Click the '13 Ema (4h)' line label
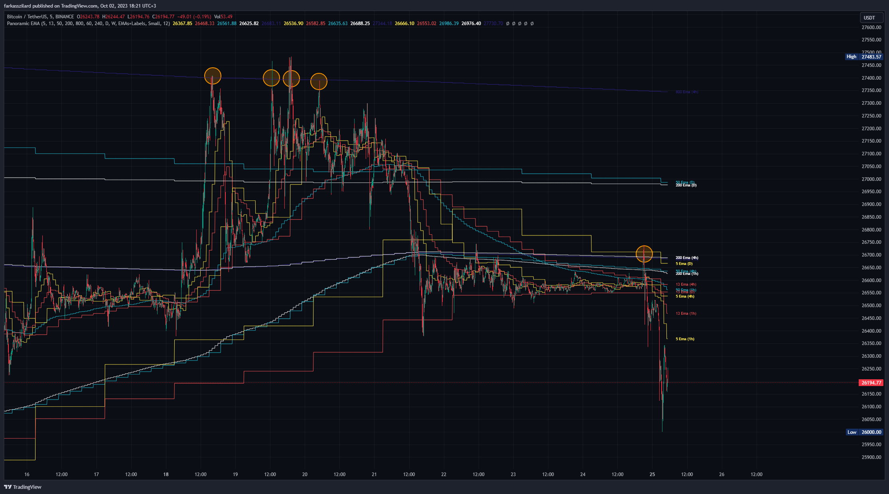 pos(686,284)
